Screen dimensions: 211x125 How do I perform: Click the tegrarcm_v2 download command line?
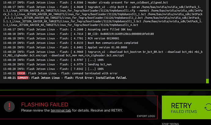coord(103,53)
